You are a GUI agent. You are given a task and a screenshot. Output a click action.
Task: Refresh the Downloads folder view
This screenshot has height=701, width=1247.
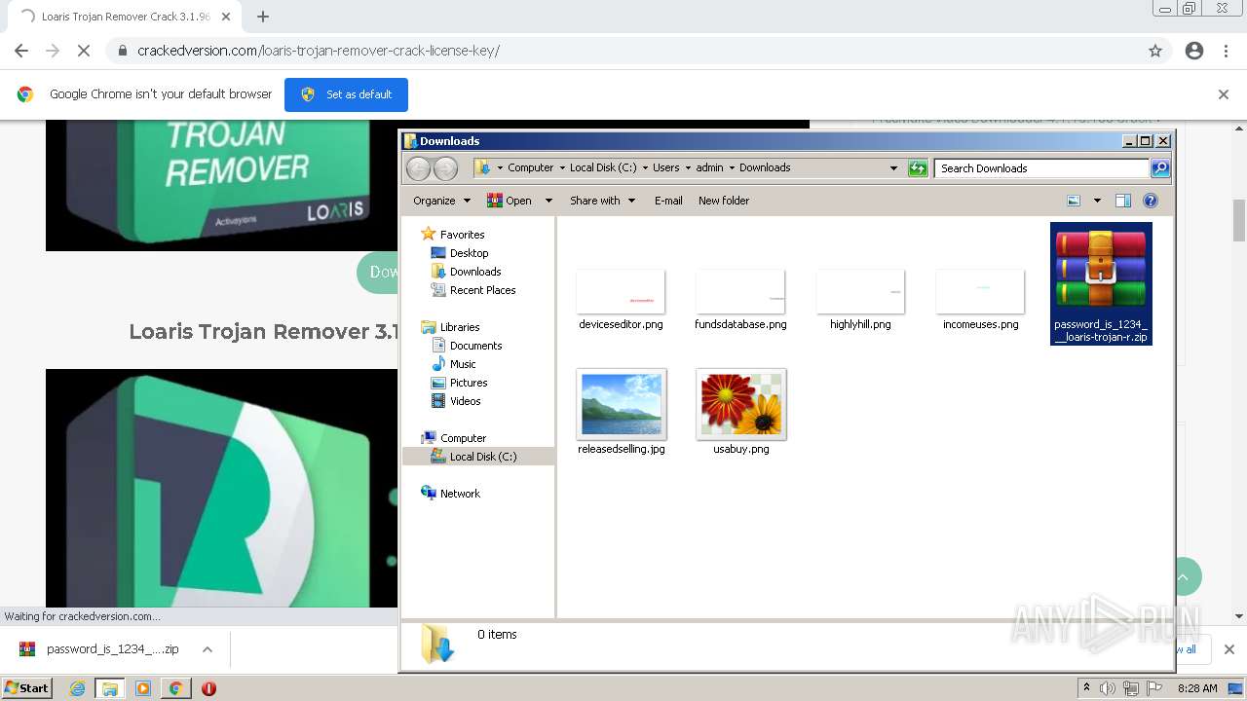point(918,168)
